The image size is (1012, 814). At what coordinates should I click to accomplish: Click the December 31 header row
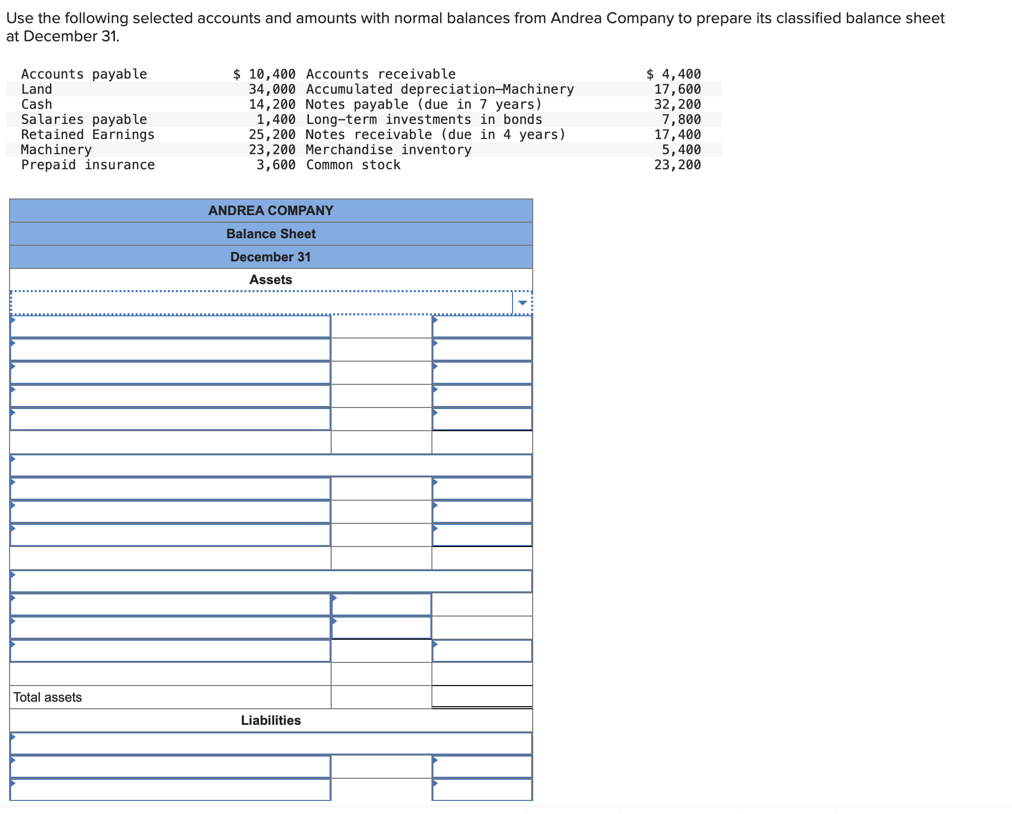click(271, 256)
